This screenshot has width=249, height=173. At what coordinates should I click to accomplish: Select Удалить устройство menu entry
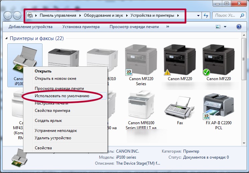coord(53,138)
